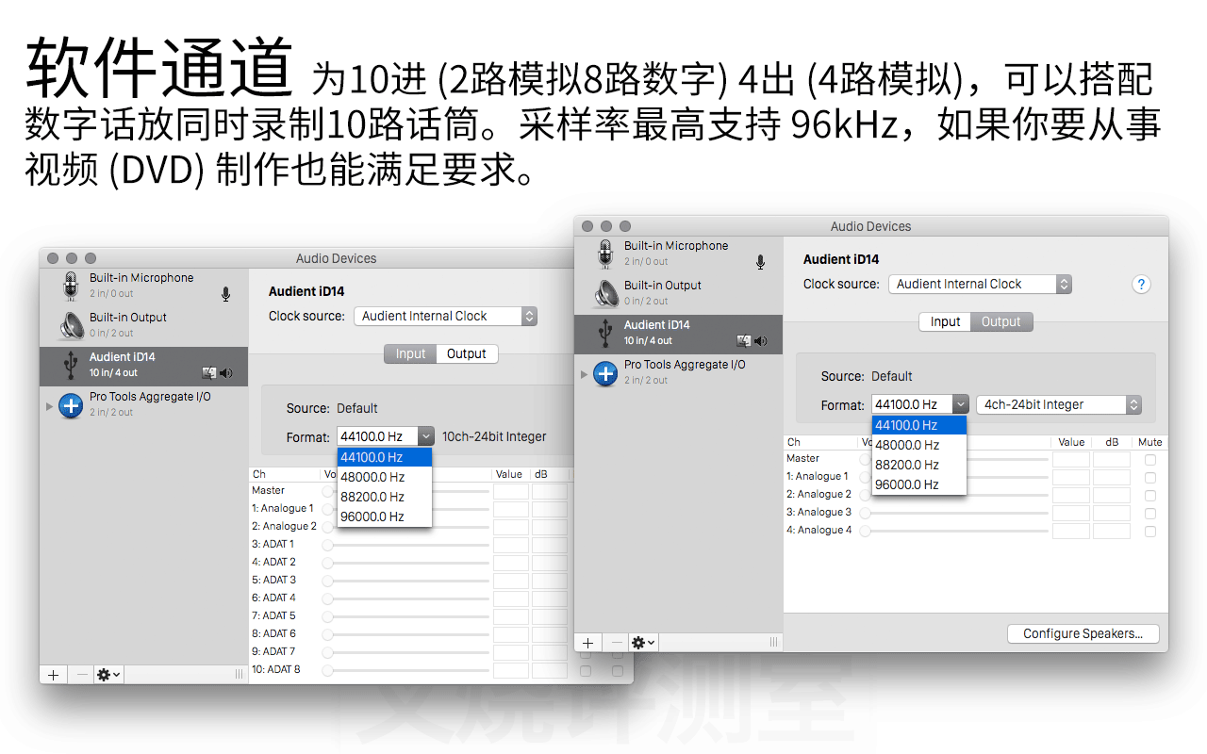Open Clock source dropdown in back window

[445, 317]
